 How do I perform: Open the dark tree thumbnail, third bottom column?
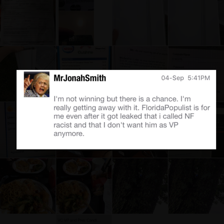(140, 186)
